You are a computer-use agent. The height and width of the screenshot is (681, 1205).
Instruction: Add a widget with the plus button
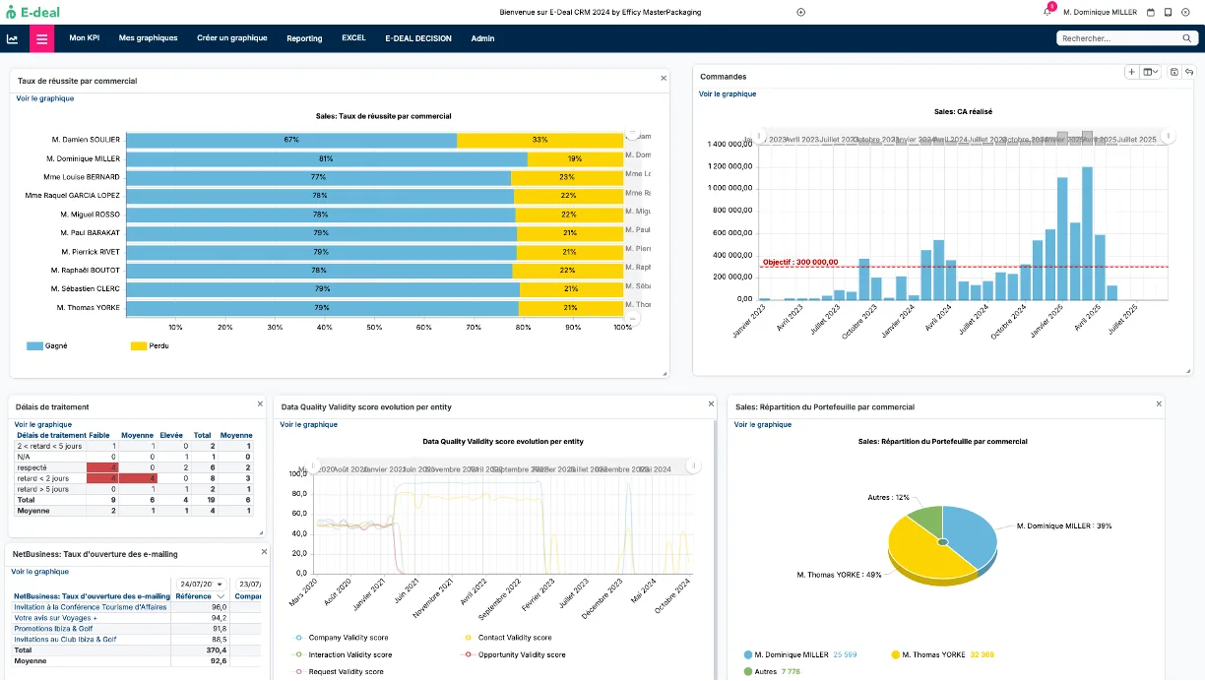point(1132,72)
